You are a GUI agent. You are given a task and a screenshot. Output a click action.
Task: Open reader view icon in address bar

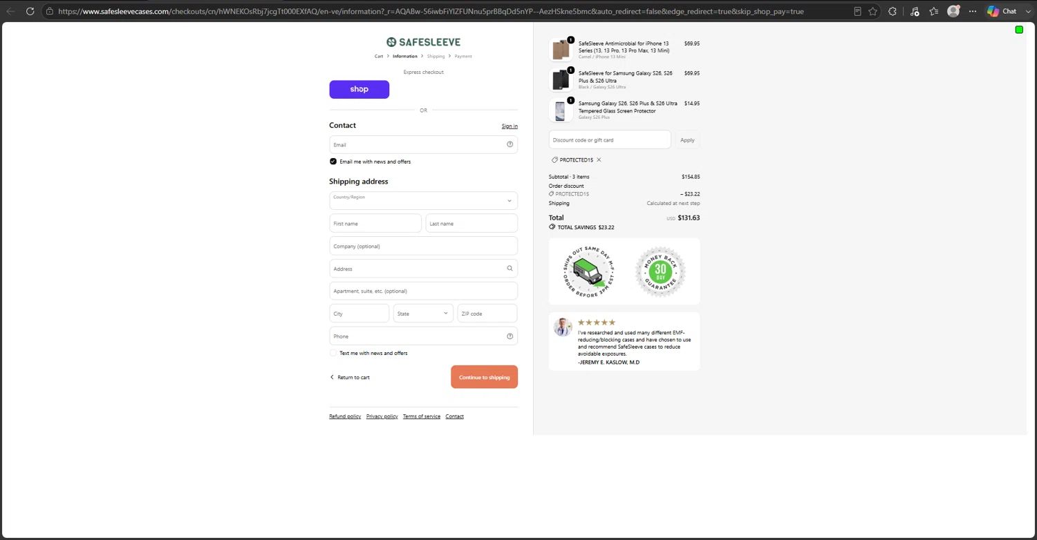tap(858, 11)
